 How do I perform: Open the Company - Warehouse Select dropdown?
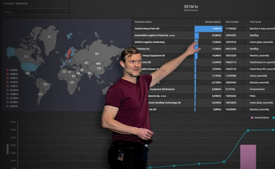click(35, 12)
